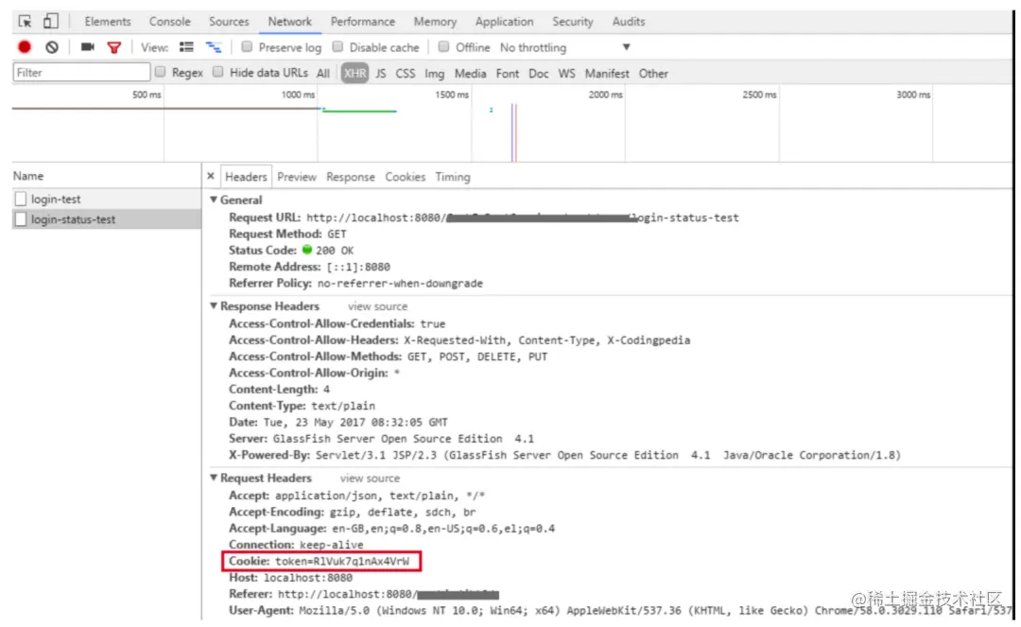Switch to the Console tab
The width and height of the screenshot is (1021, 627).
(170, 22)
